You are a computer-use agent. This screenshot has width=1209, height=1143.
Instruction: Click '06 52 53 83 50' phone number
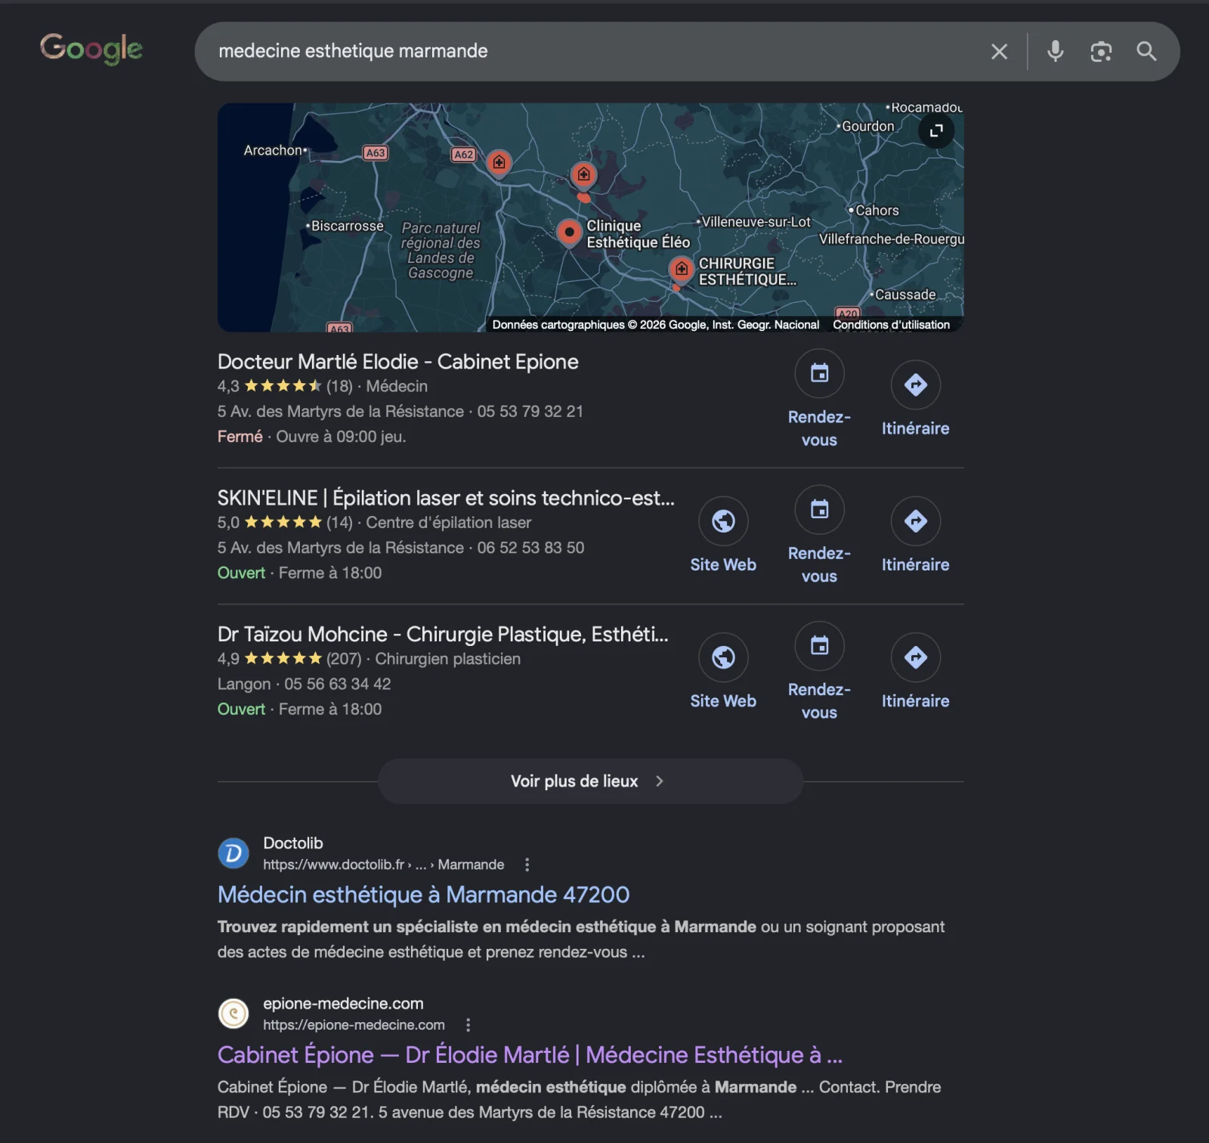[530, 548]
